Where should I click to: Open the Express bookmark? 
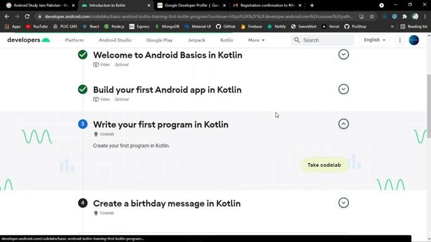click(x=139, y=27)
